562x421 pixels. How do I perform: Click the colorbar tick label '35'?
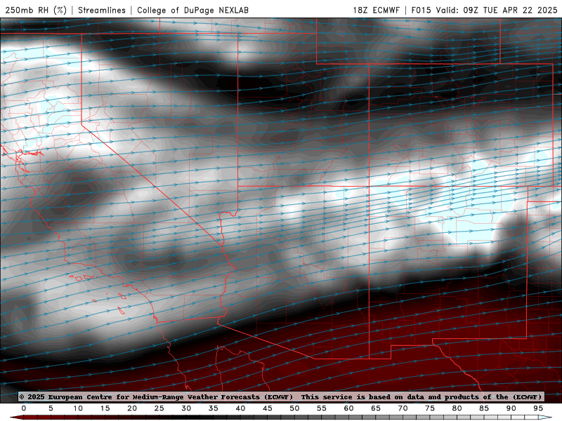pos(214,408)
